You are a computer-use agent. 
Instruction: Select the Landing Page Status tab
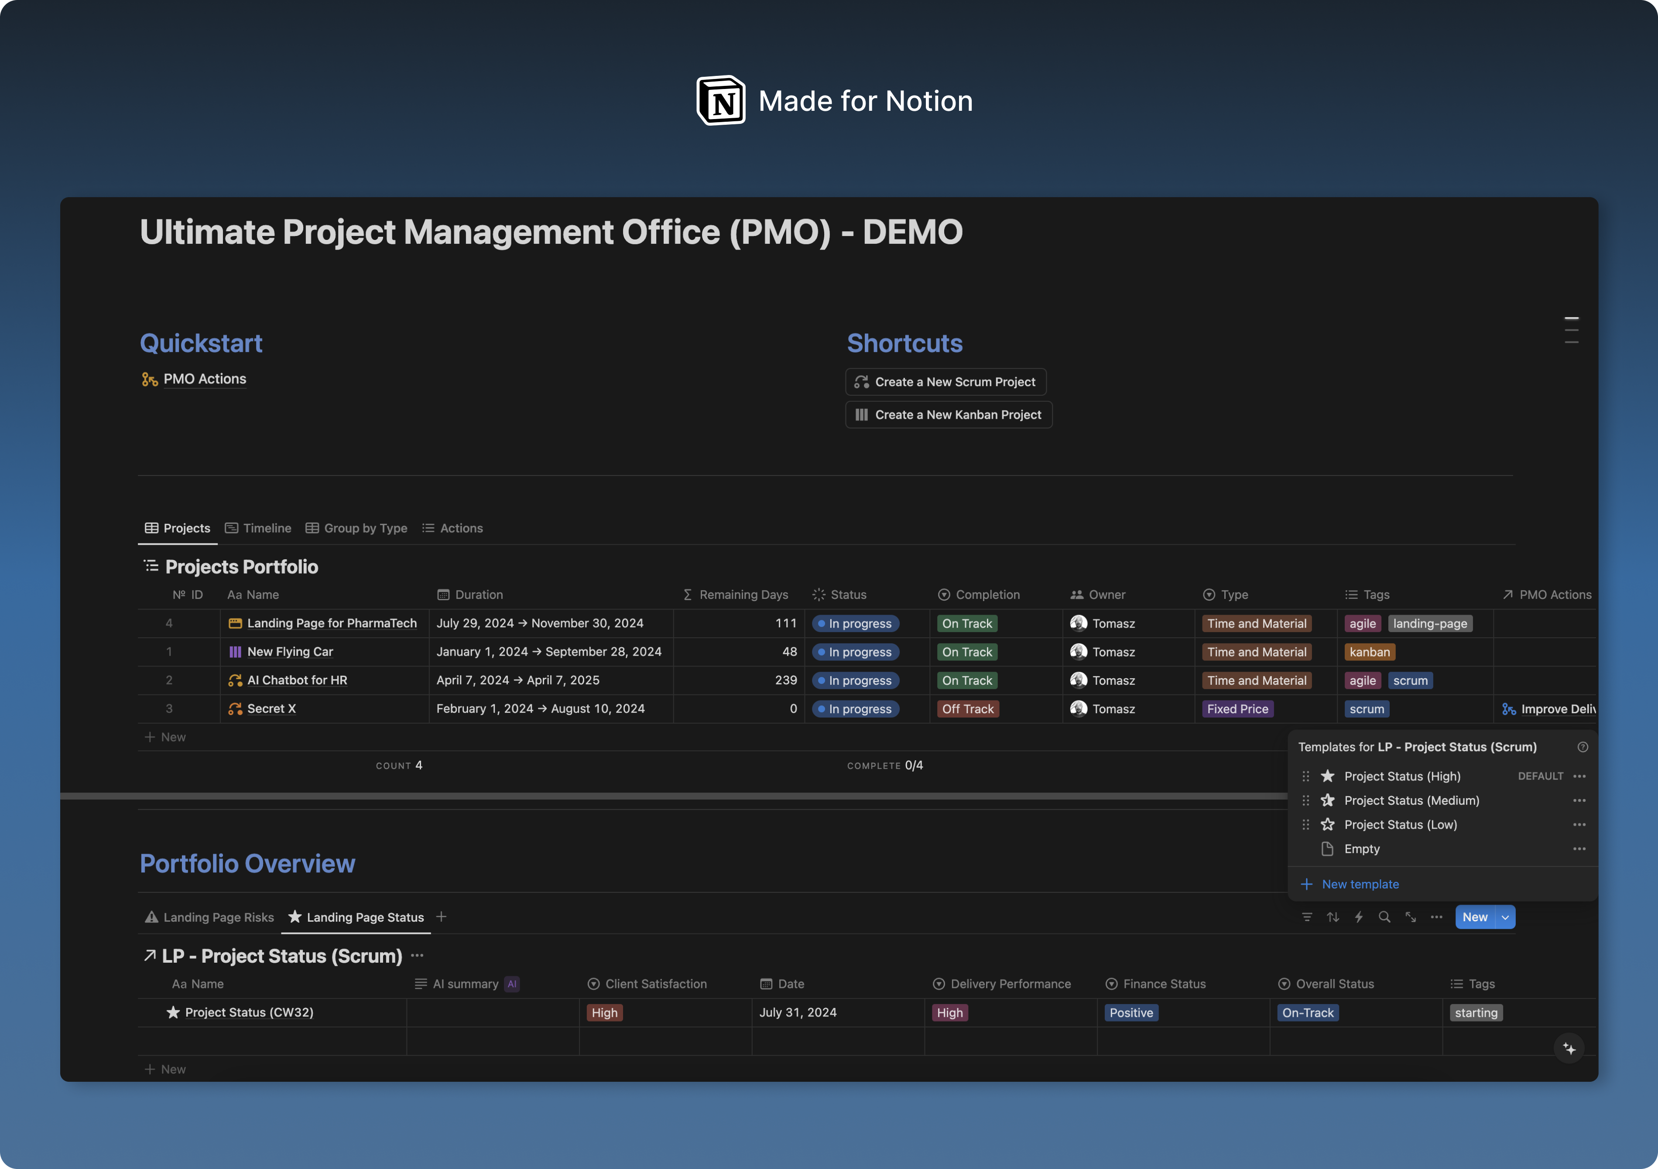tap(356, 917)
